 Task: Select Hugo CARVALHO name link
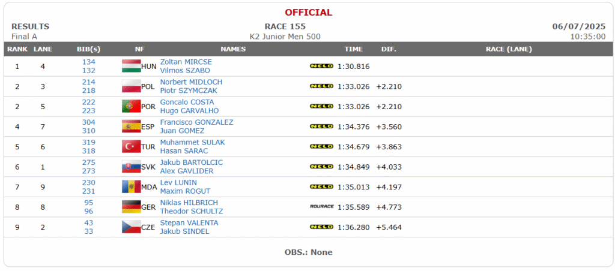(189, 111)
